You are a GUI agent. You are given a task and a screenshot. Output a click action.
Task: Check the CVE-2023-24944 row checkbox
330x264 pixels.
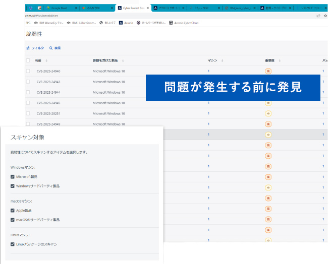pos(28,92)
